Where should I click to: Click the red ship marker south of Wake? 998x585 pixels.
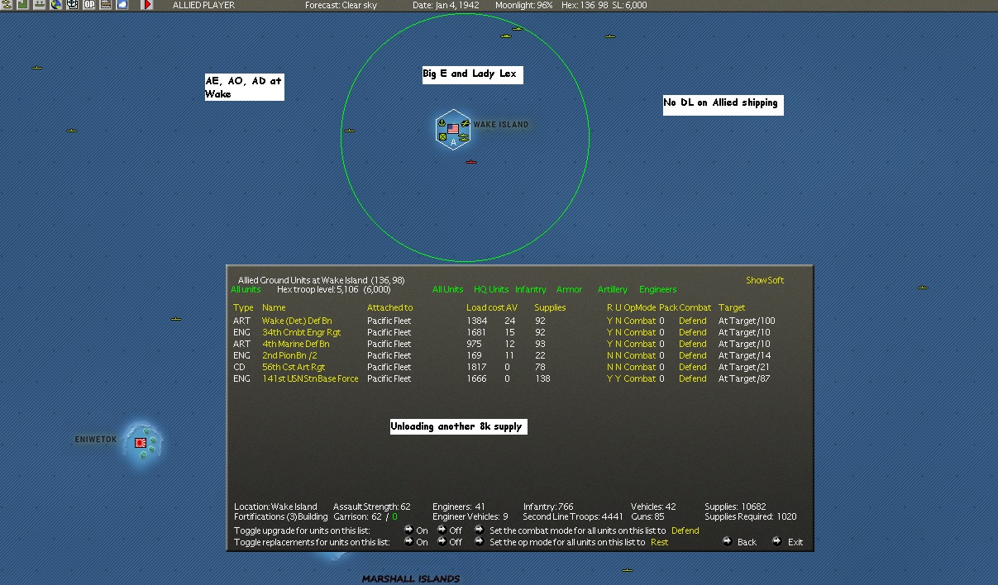471,162
